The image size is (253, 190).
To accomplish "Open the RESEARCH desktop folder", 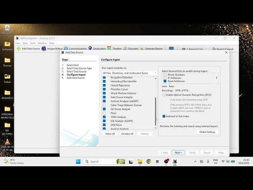I will (7, 95).
